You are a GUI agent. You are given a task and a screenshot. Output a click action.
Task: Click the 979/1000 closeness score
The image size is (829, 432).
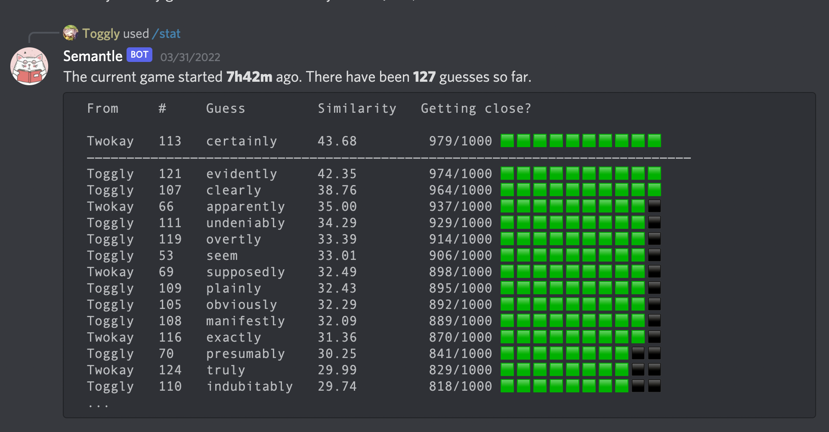pos(461,141)
